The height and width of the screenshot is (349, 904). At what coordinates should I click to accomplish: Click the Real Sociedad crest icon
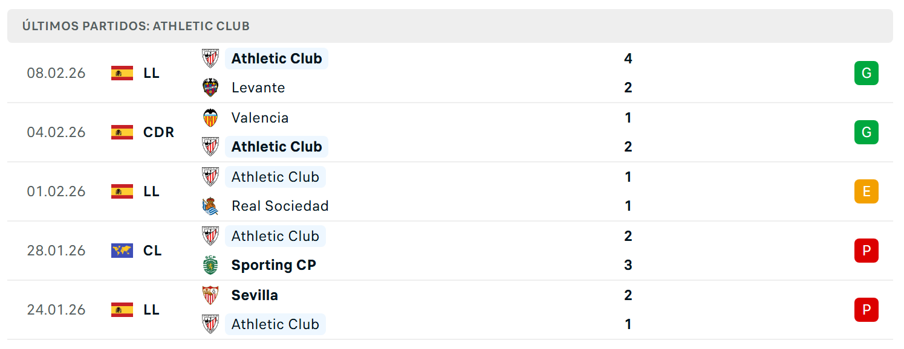coord(210,206)
